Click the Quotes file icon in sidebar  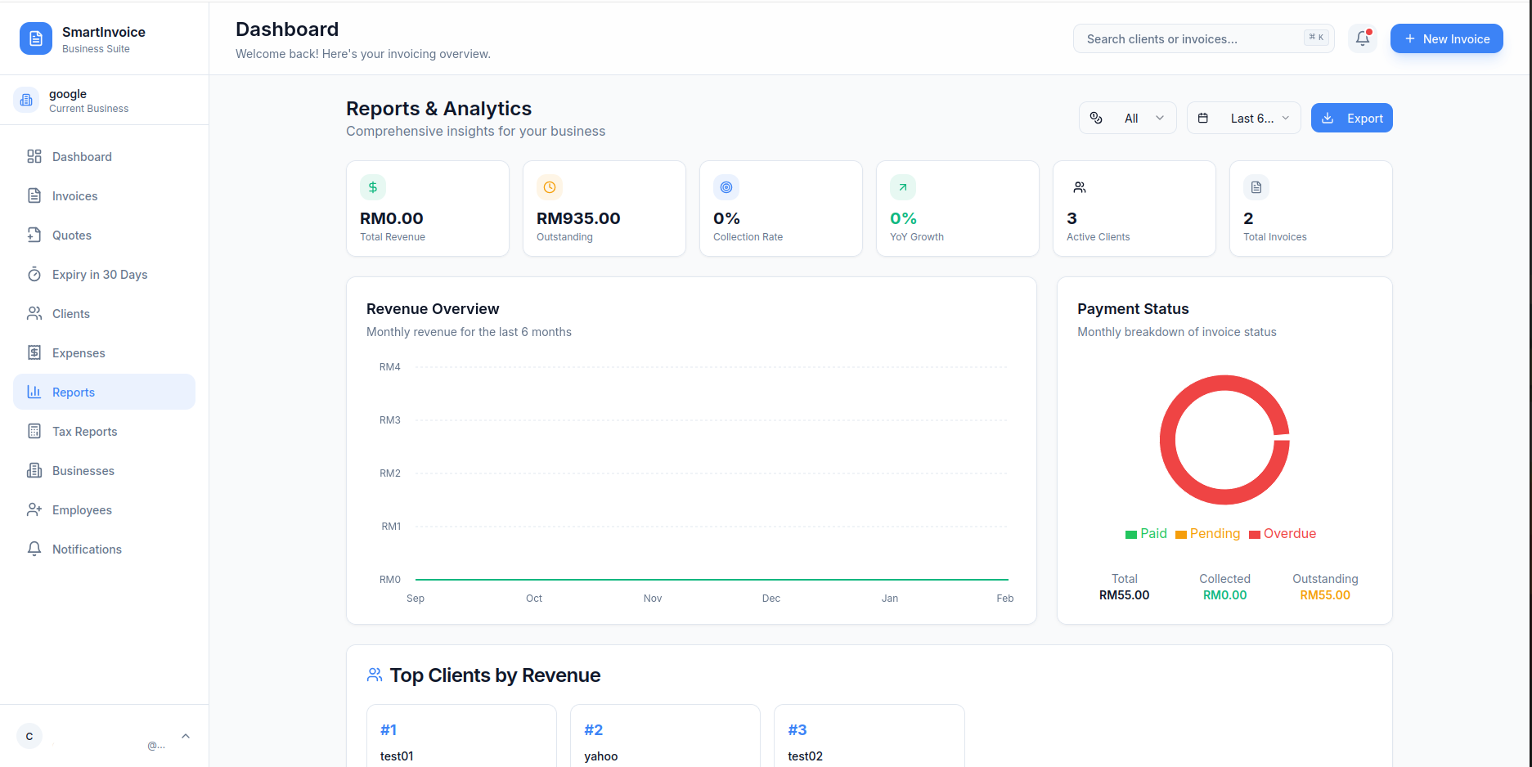pyautogui.click(x=34, y=235)
